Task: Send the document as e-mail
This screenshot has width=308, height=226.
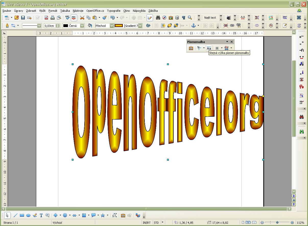Action: (x=29, y=18)
